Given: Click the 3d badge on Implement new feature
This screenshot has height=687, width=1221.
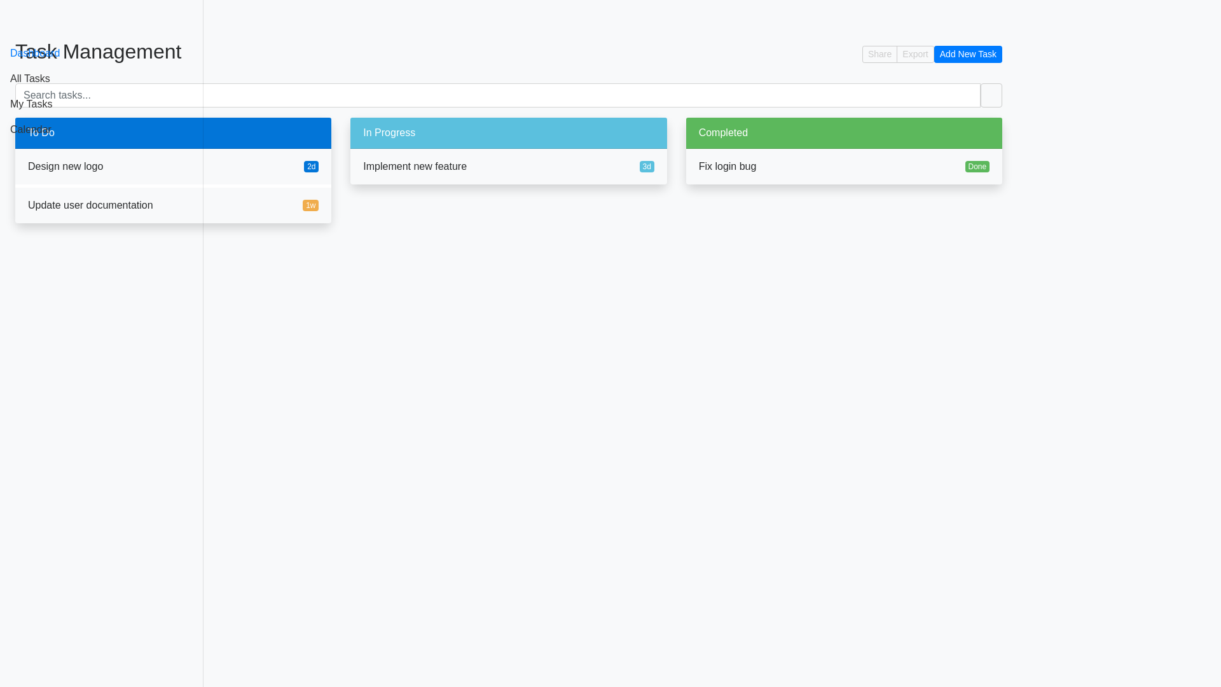Looking at the screenshot, I should pos(647,167).
